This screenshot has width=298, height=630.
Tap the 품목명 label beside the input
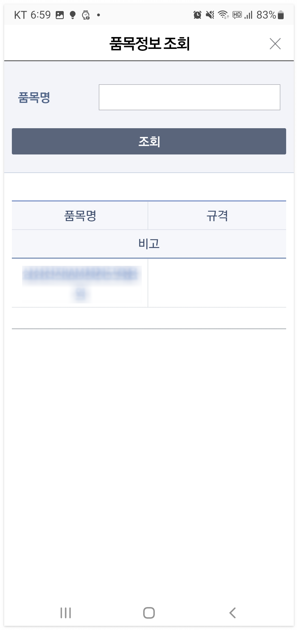pos(34,97)
